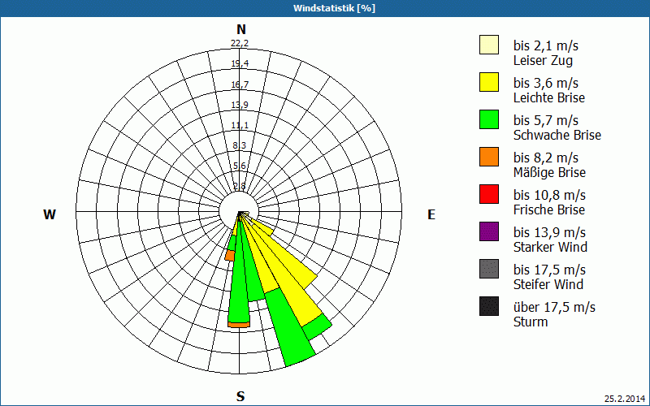This screenshot has width=650, height=406.
Task: Click the '8,3' ring scale value
Action: [240, 145]
